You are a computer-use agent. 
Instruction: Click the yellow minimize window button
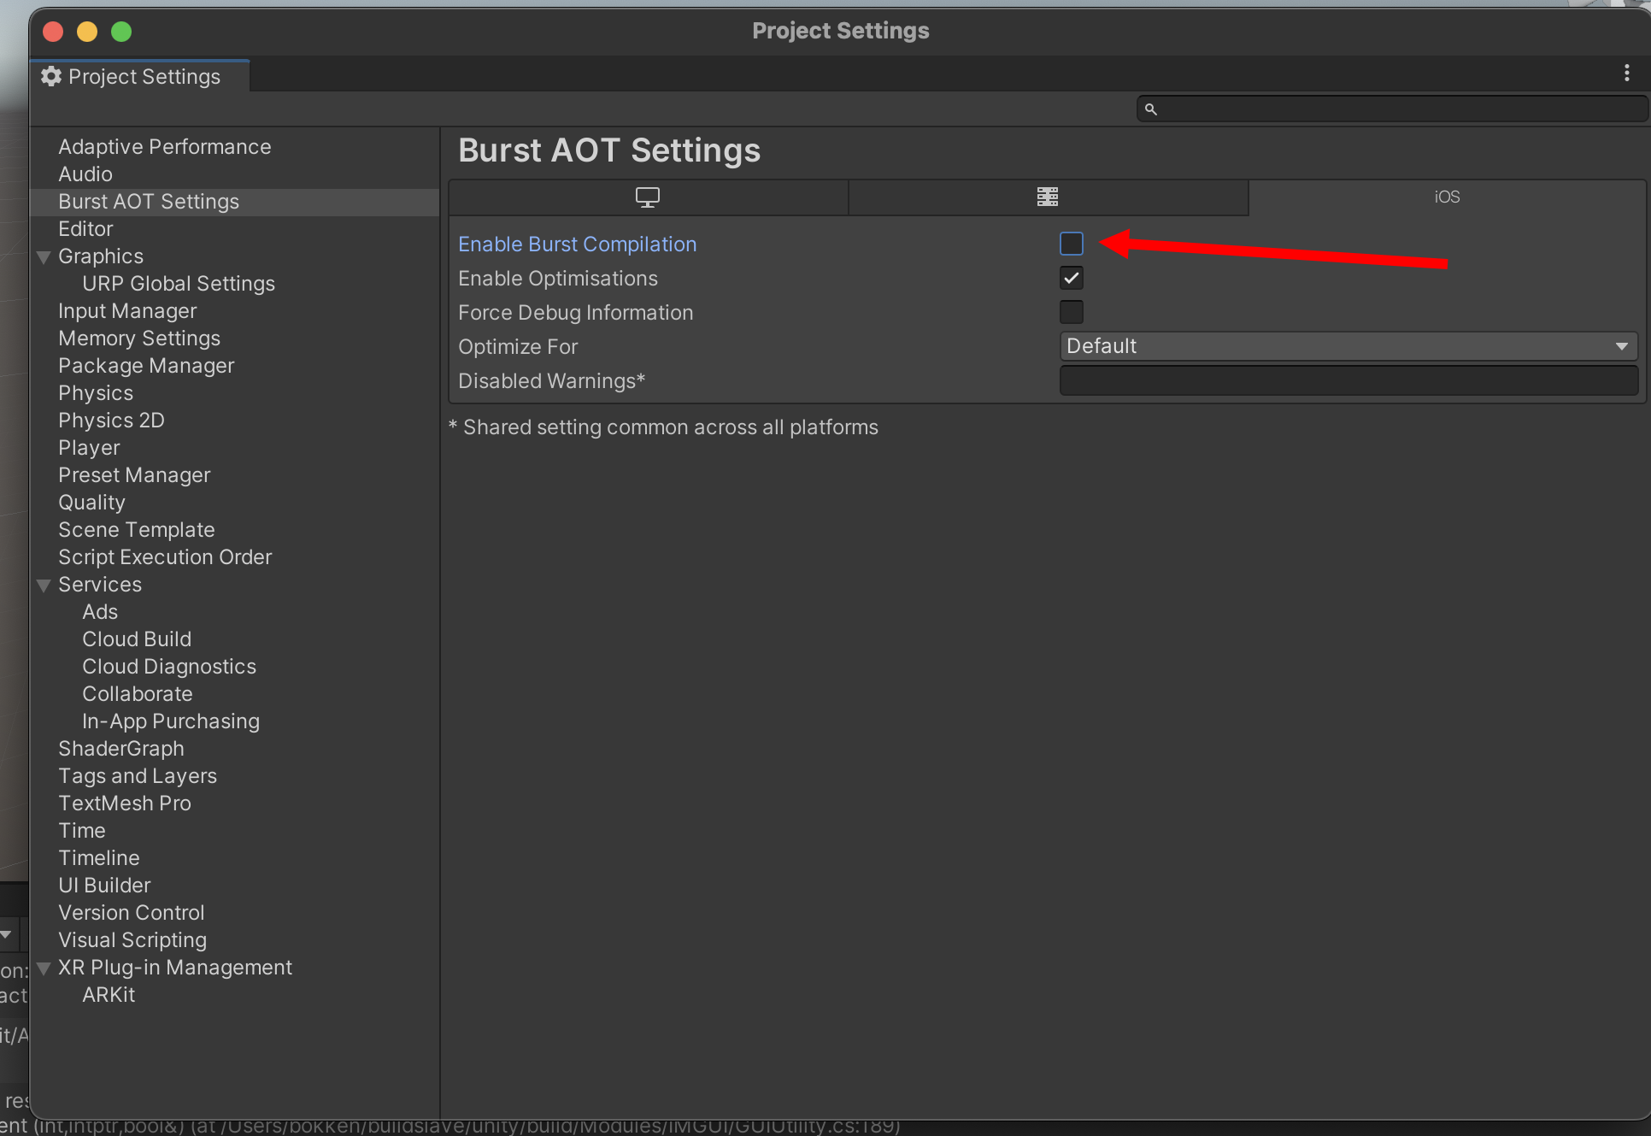pyautogui.click(x=87, y=32)
